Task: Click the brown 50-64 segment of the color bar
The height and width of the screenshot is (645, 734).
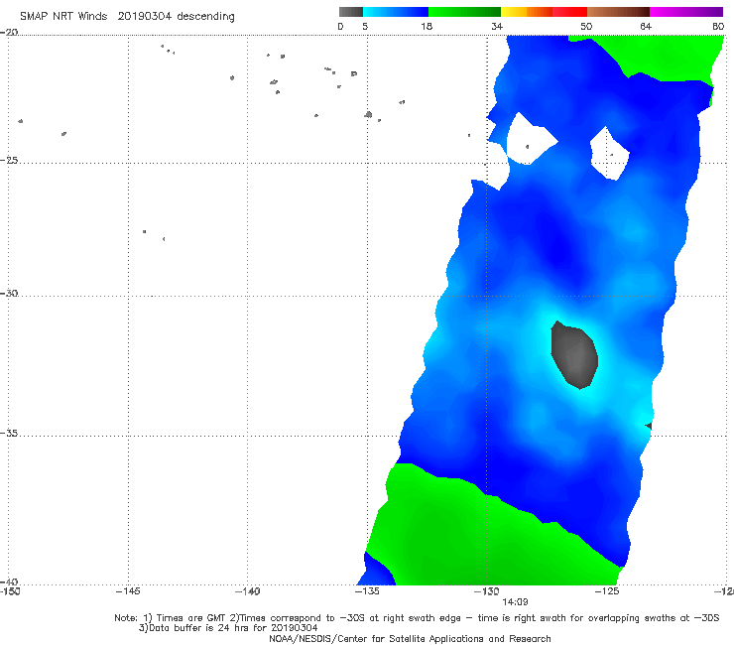Action: 618,12
